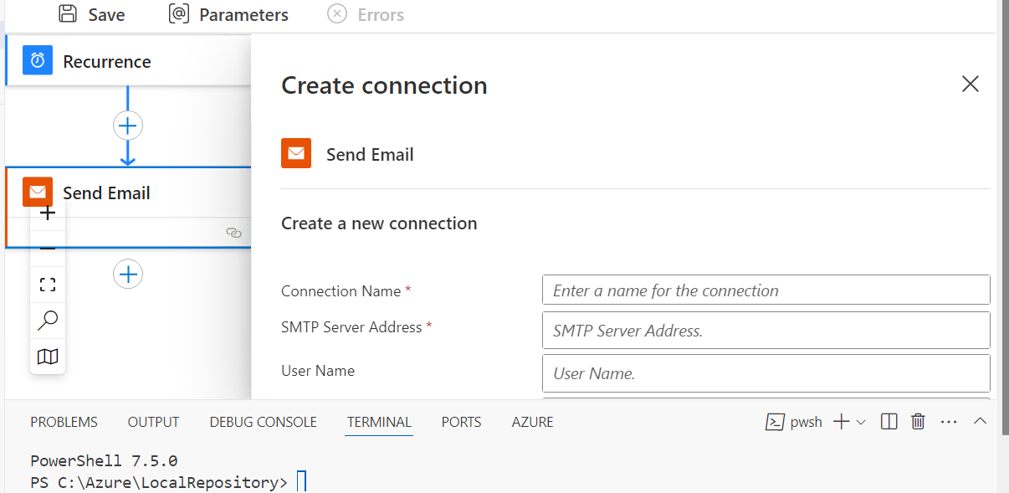This screenshot has width=1009, height=493.
Task: Zoom in on the workflow canvas
Action: [x=48, y=213]
